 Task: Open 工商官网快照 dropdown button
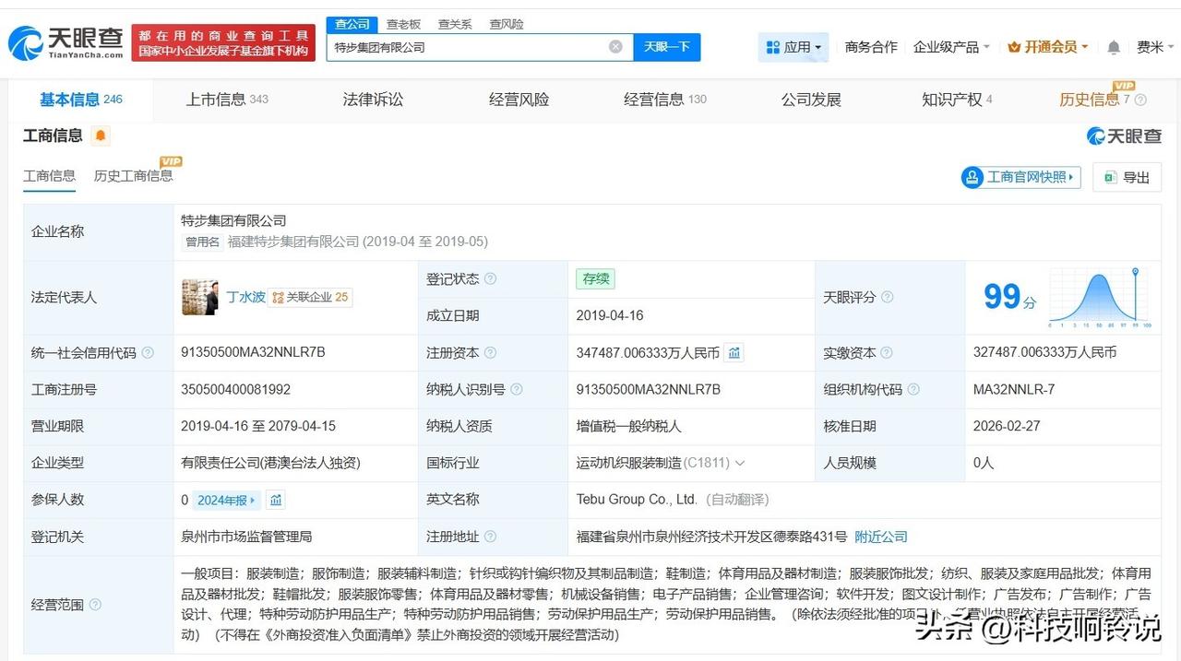click(x=1020, y=177)
